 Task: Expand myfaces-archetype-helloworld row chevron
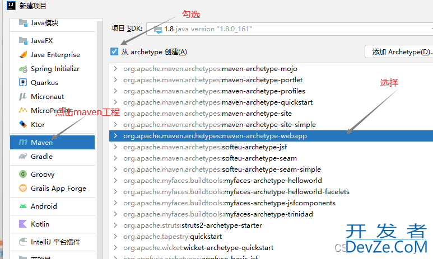coord(115,180)
